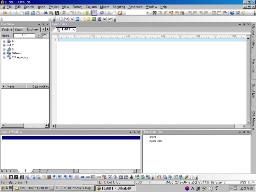Click the cascade windows icon

click(x=225, y=13)
